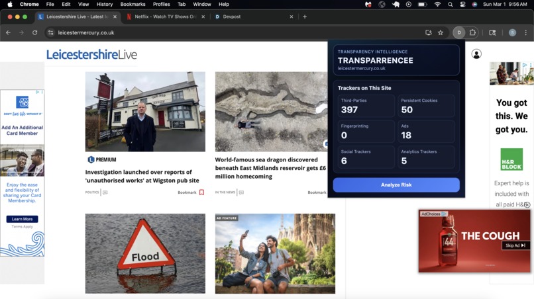
Task: Click the browser back arrow
Action: (x=8, y=32)
